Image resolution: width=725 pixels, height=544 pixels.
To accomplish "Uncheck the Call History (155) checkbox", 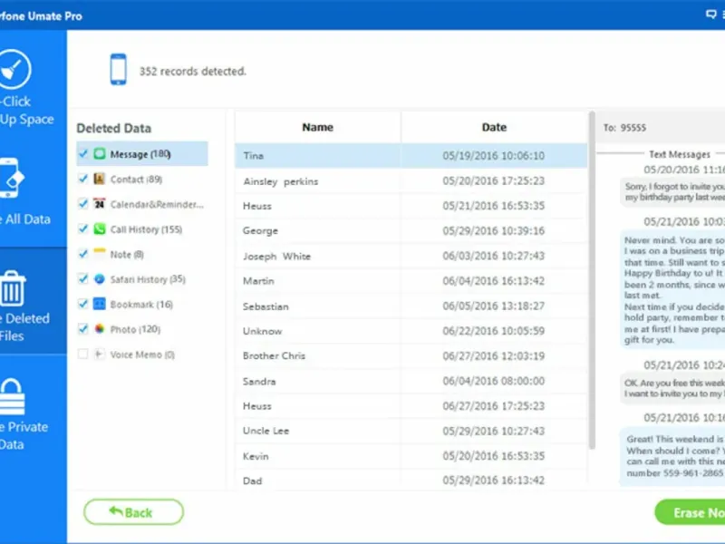I will pos(82,228).
